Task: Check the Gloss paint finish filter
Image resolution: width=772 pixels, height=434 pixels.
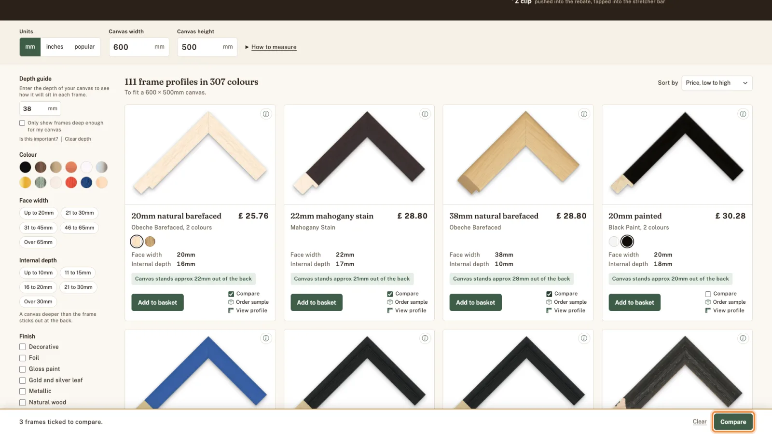Action: 22,369
